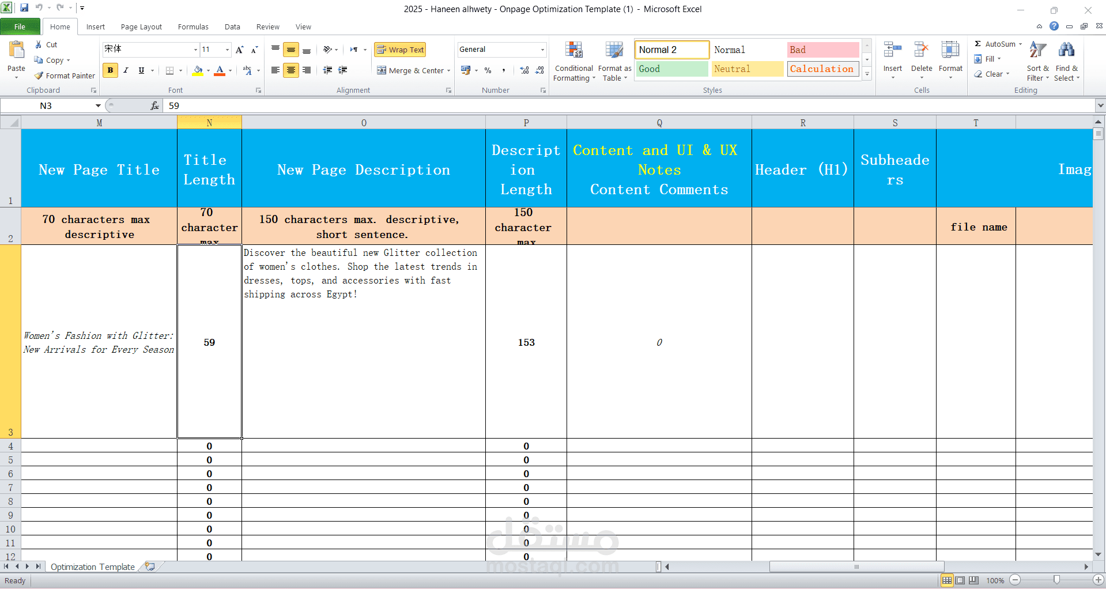Increase Decimal places
The height and width of the screenshot is (589, 1106).
coord(523,70)
